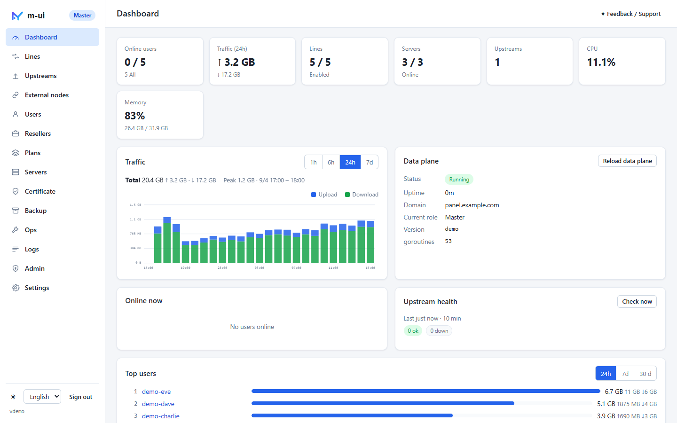Toggle the Upload legend swatch
Image resolution: width=677 pixels, height=423 pixels.
[x=314, y=195]
